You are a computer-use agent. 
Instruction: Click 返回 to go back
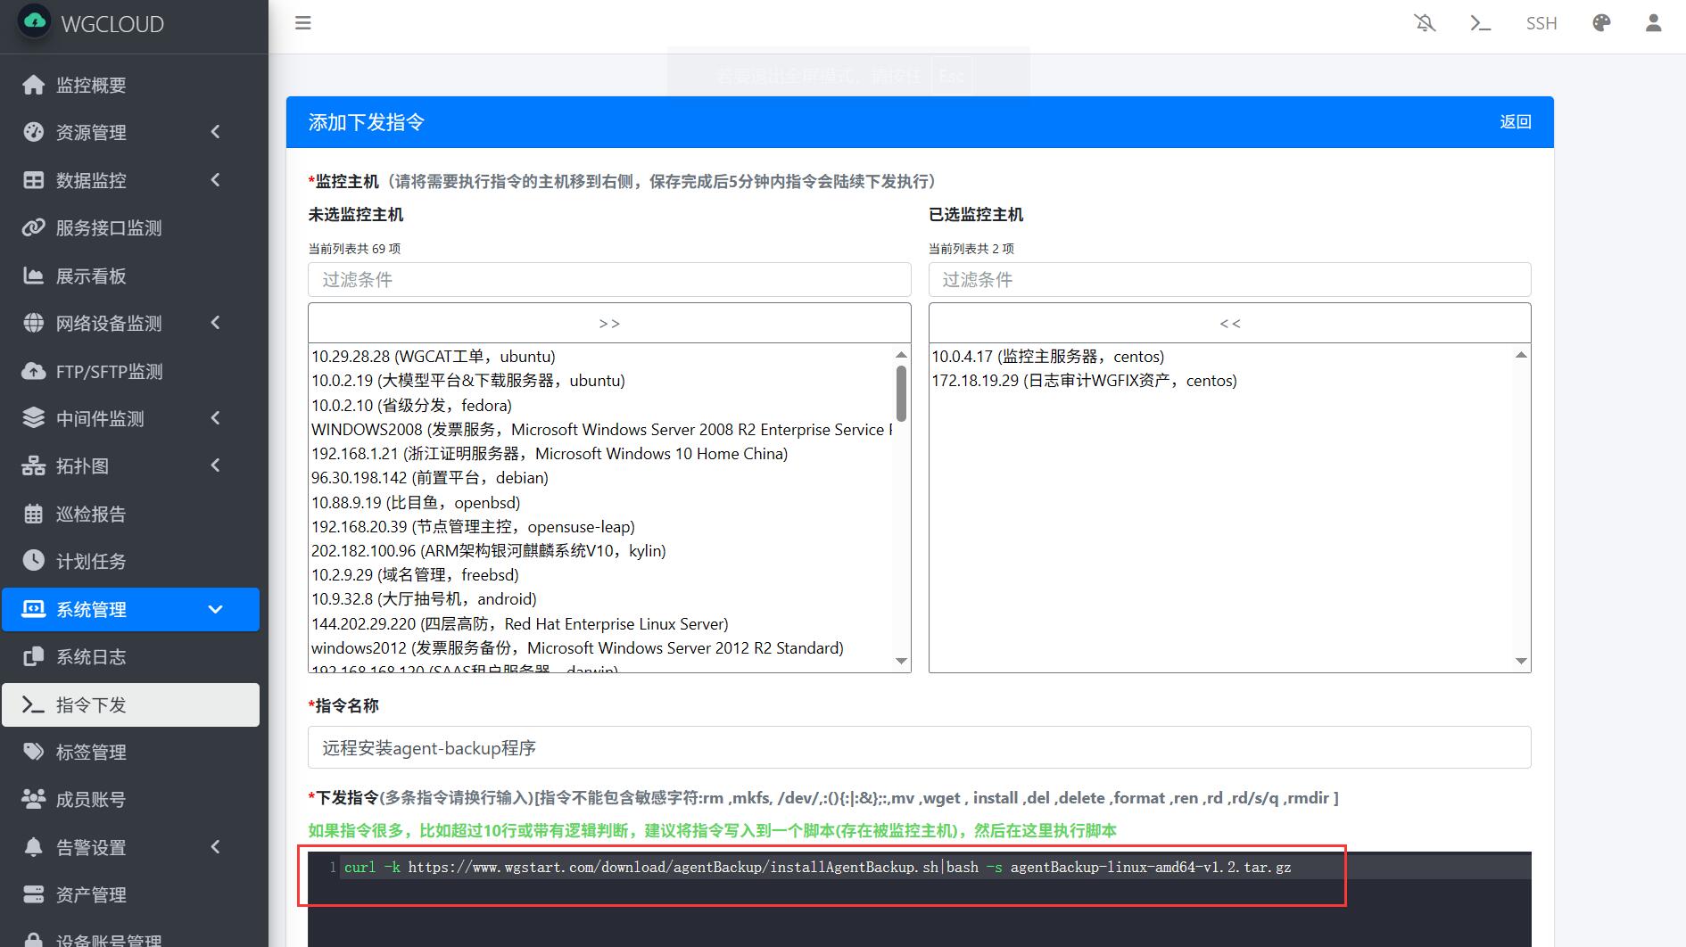tap(1515, 122)
